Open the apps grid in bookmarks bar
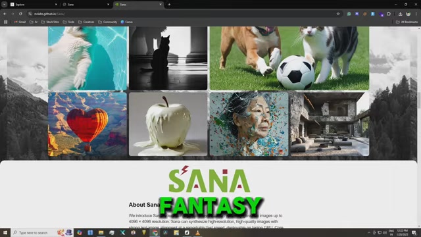Viewport: 421px width, 237px height. click(x=5, y=22)
